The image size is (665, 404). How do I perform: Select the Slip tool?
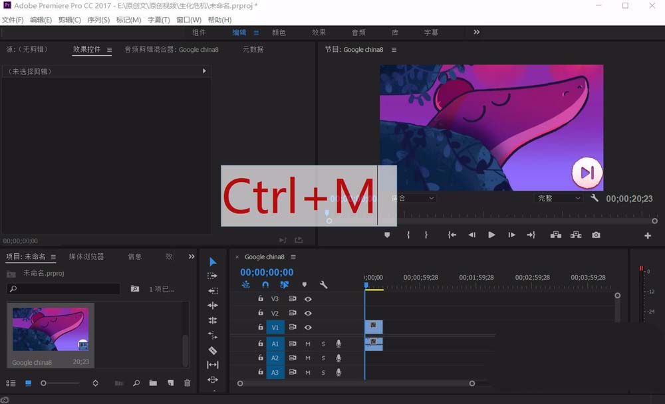click(x=213, y=365)
